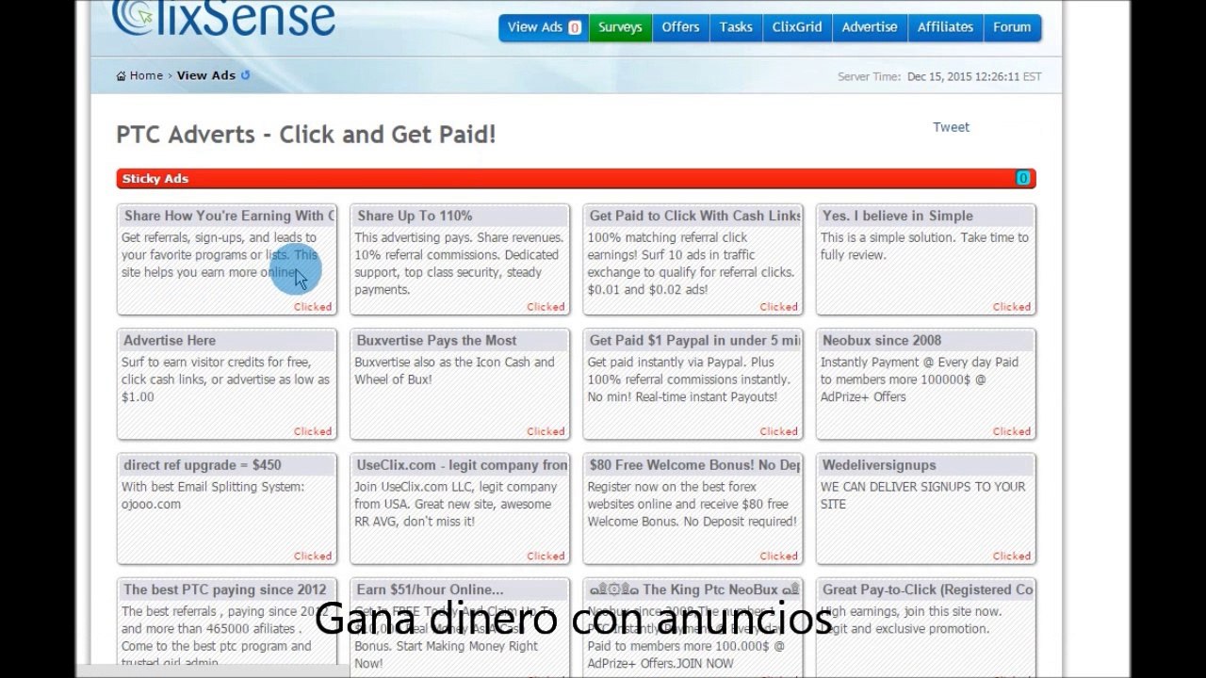Click the Sticky Ads red header bar
The height and width of the screenshot is (678, 1206).
coord(576,179)
